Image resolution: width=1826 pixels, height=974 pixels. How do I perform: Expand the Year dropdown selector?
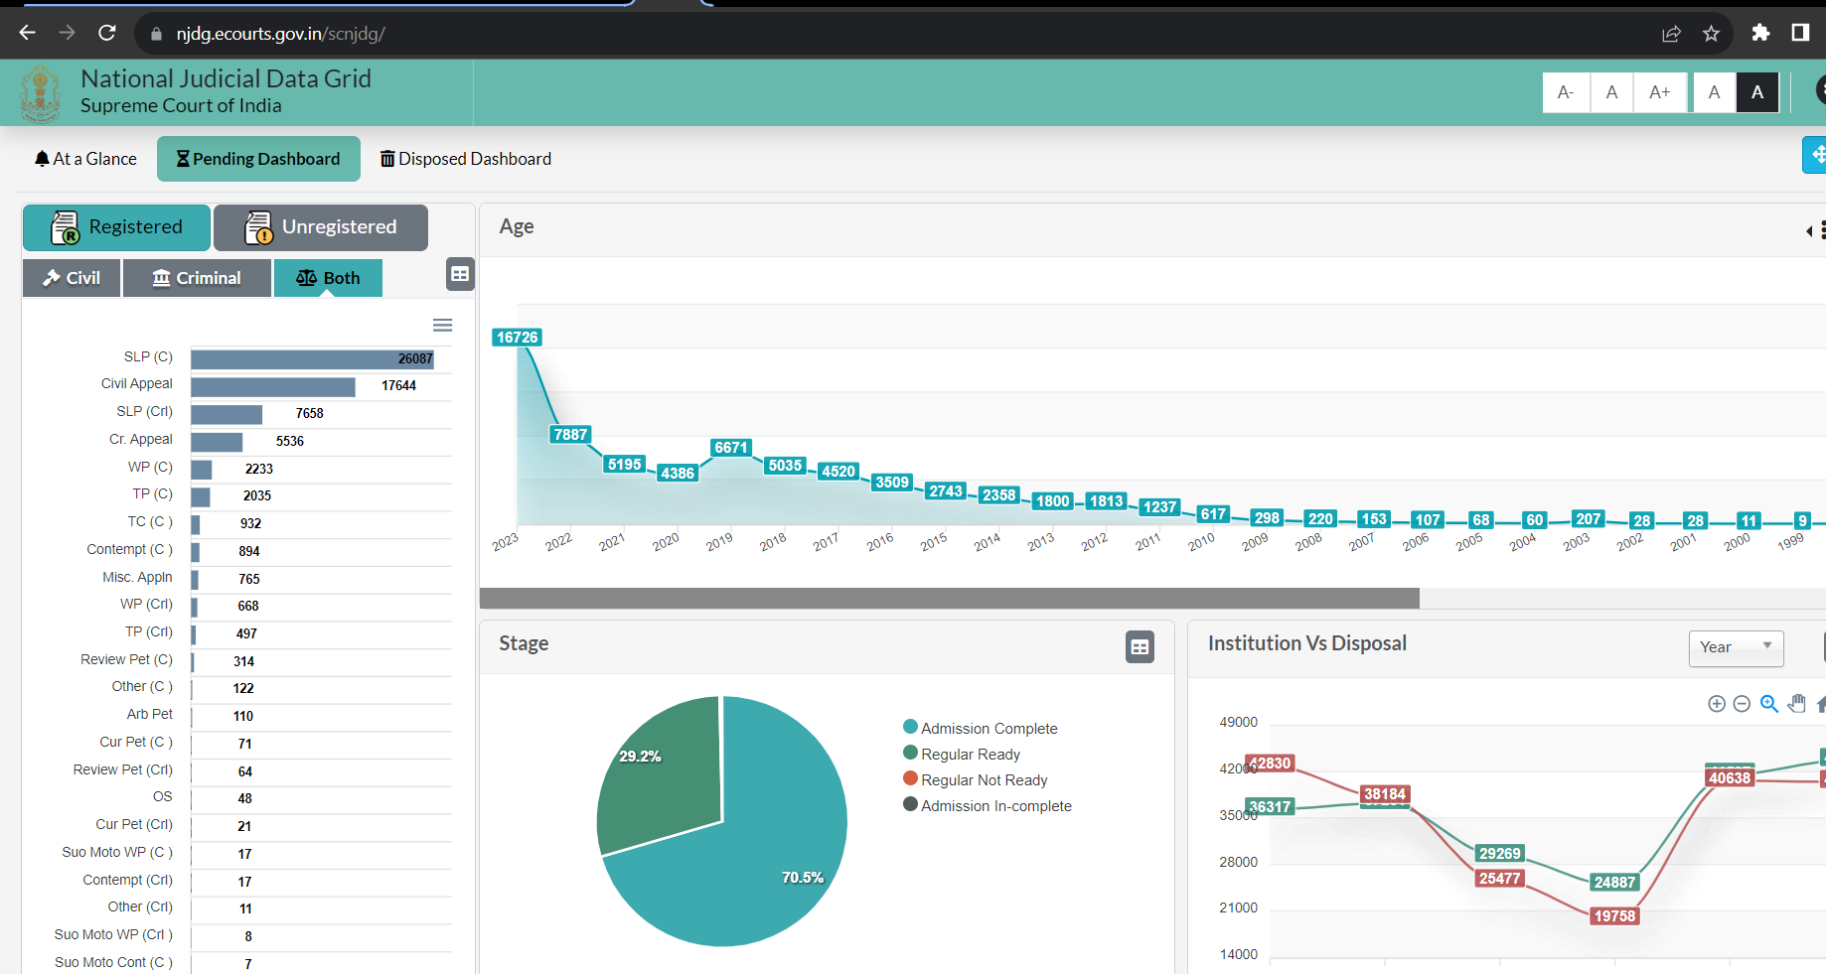(1736, 647)
